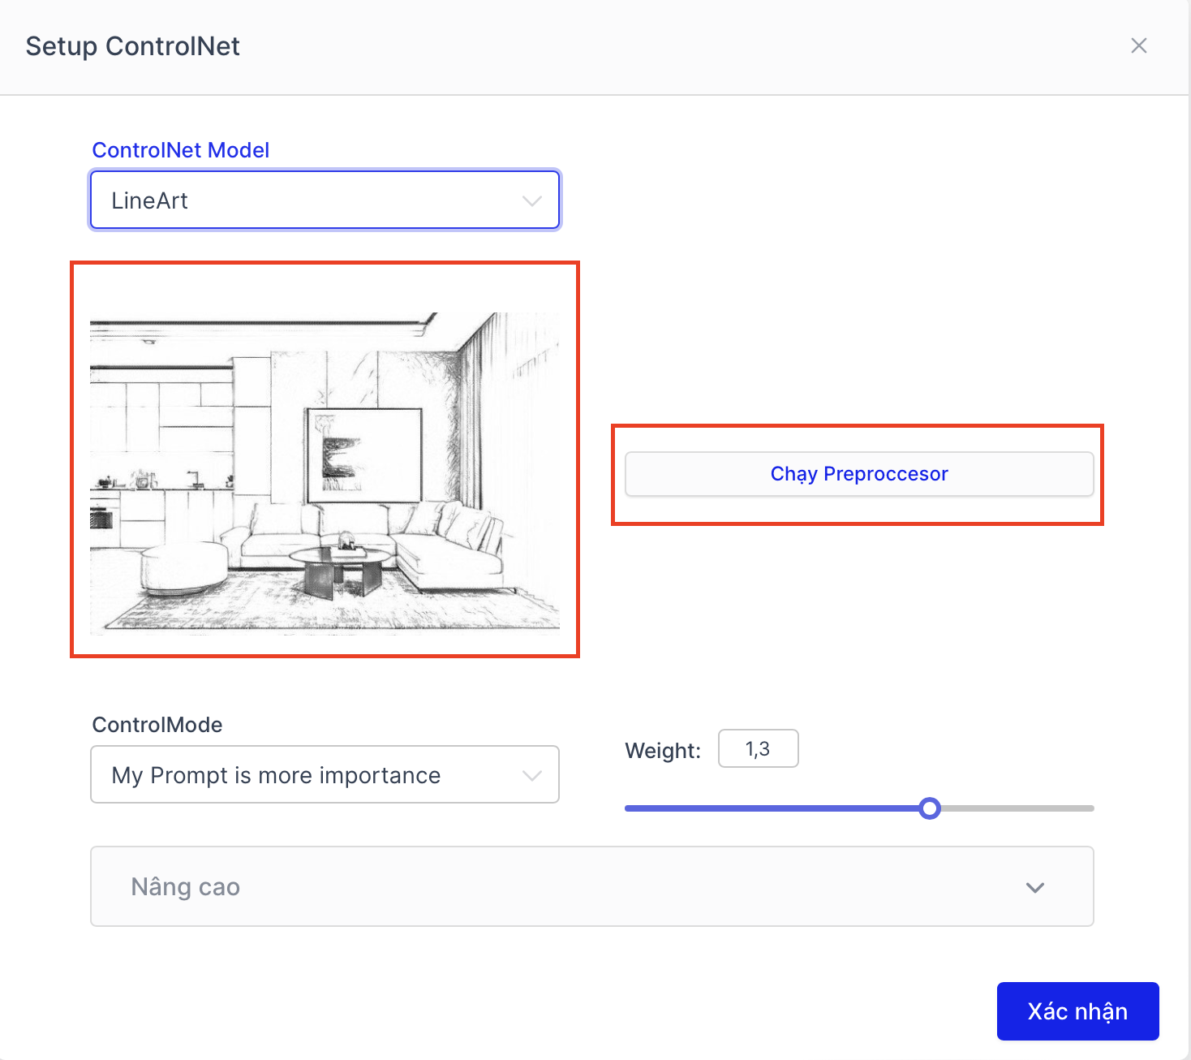This screenshot has height=1060, width=1191.
Task: Confirm settings with Xác nhận button
Action: pos(1077,1011)
